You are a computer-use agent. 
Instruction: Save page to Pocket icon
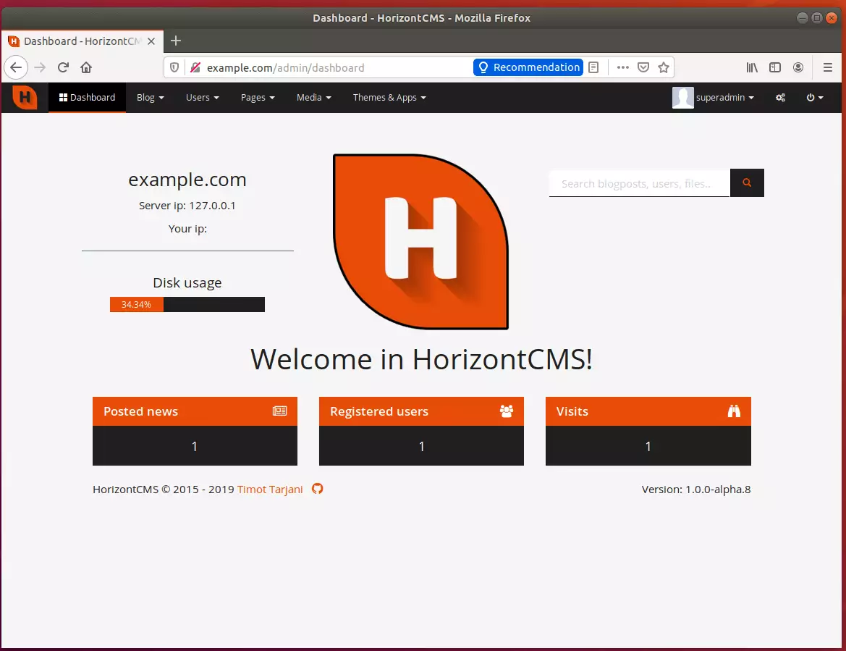643,67
